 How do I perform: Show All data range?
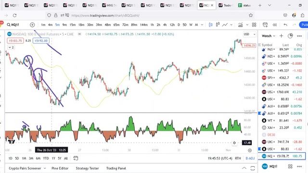[x=66, y=158]
